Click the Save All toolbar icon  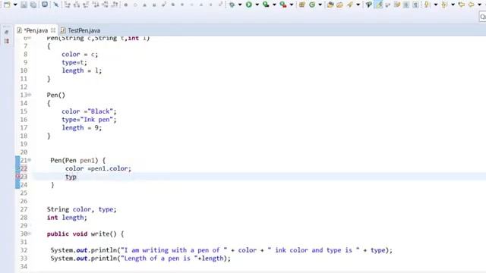(x=33, y=5)
